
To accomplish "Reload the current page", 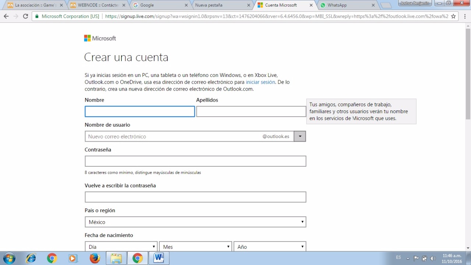I will 25,16.
